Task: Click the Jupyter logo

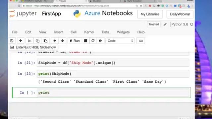Action: [23, 14]
